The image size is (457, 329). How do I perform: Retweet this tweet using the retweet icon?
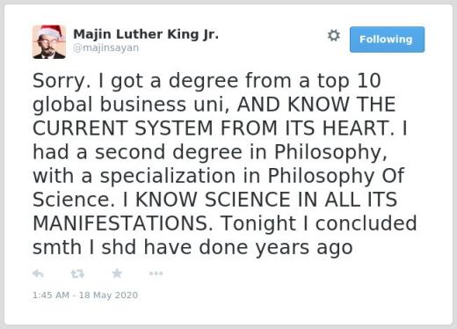click(77, 274)
